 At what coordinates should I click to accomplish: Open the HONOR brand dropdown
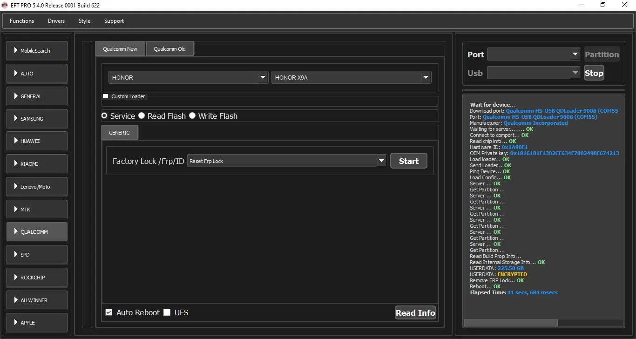188,78
